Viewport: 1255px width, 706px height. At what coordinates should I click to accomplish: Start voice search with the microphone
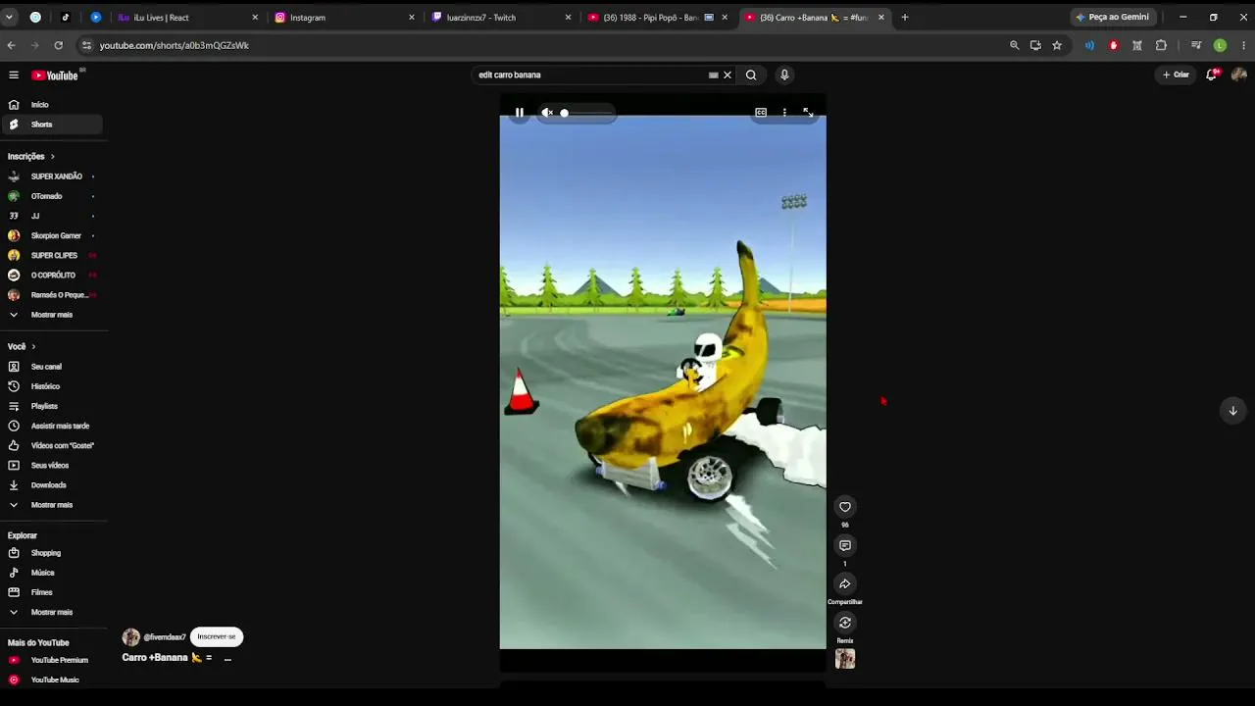pos(784,75)
